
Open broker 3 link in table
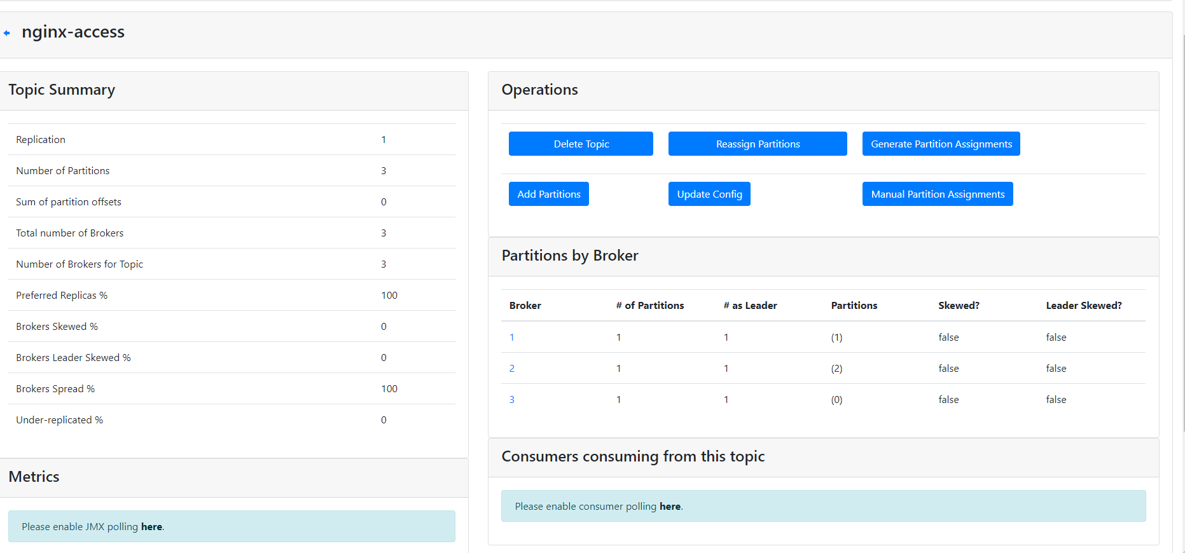(x=512, y=400)
